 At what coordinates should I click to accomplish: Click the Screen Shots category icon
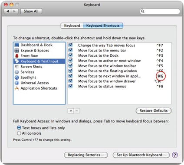point(17,67)
